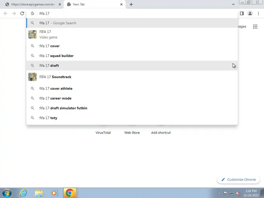
Task: Select fifa 17 cover athlete suggestion
Action: click(x=132, y=88)
